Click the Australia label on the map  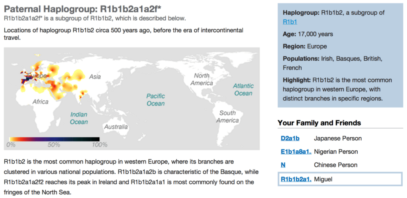[116, 127]
